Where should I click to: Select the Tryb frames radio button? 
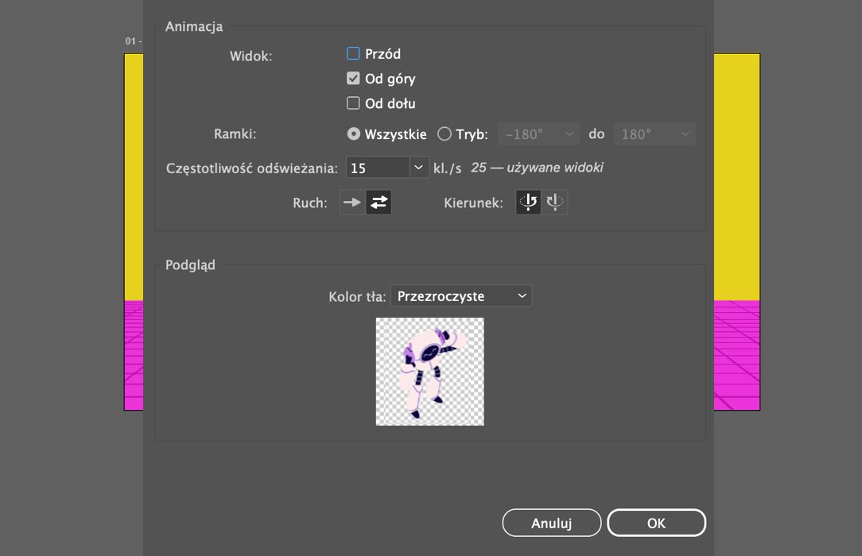coord(445,134)
